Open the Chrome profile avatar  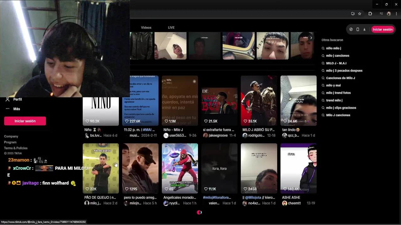click(x=389, y=14)
